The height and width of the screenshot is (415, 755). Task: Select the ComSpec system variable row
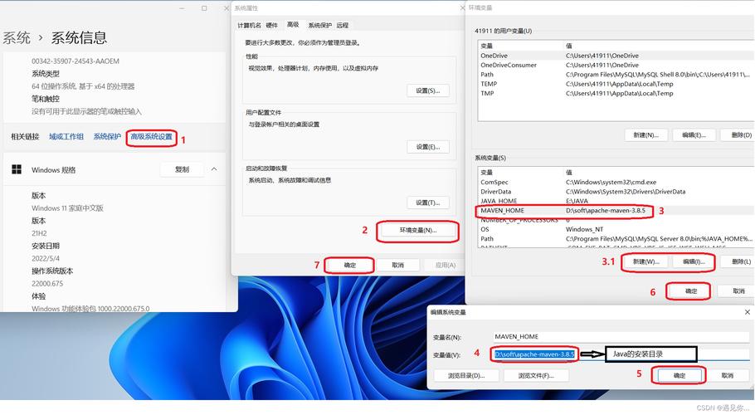pos(616,182)
